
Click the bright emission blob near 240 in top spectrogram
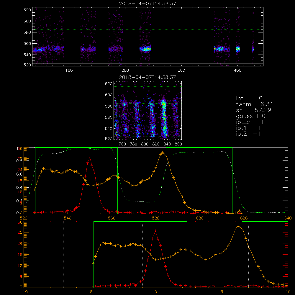pyautogui.click(x=145, y=49)
